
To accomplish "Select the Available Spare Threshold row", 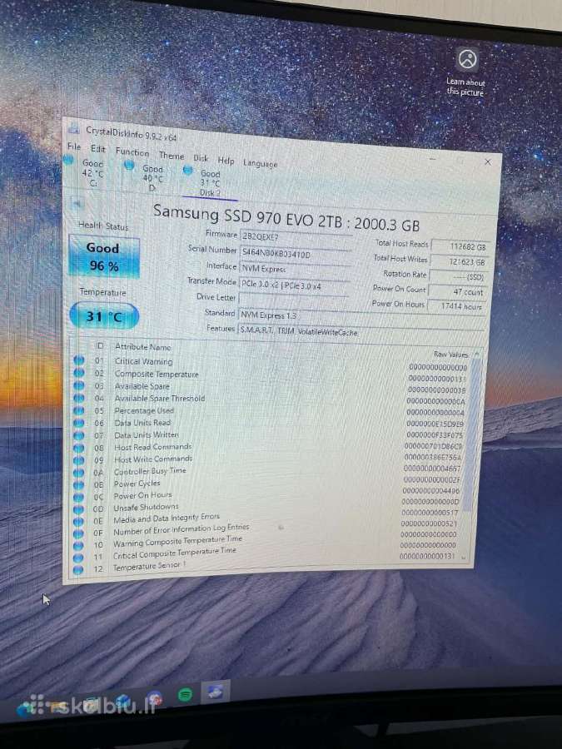I will tap(269, 399).
